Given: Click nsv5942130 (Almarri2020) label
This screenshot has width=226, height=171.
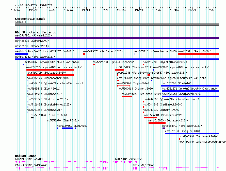Looking at the screenshot, I should [161, 110].
